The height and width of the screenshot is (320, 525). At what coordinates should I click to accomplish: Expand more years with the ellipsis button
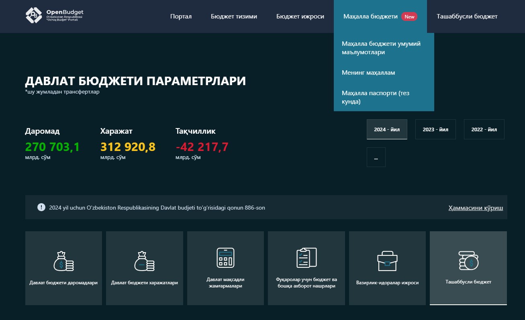pos(376,157)
